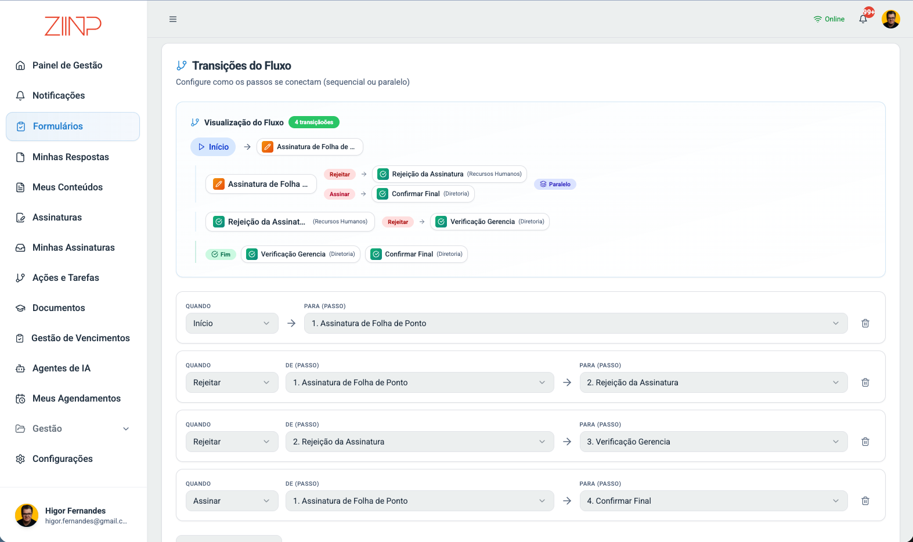Image resolution: width=913 pixels, height=542 pixels.
Task: Click the user avatar in top bar
Action: pos(891,19)
